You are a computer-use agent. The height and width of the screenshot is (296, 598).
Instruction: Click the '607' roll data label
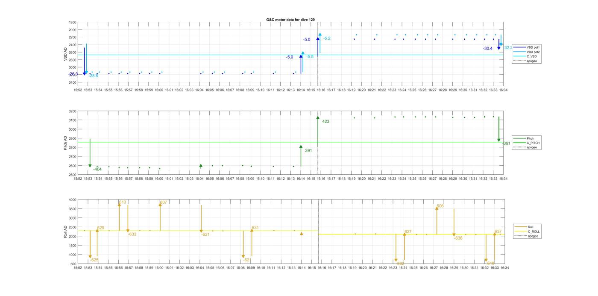(164, 202)
